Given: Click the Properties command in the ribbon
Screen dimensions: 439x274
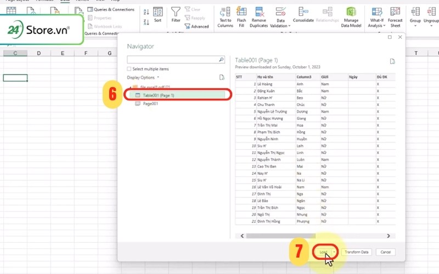Looking at the screenshot, I should click(100, 18).
